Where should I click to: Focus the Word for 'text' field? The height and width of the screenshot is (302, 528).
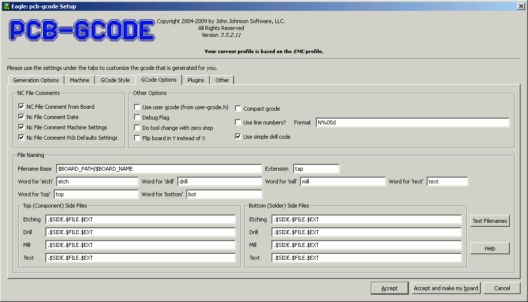tap(447, 181)
